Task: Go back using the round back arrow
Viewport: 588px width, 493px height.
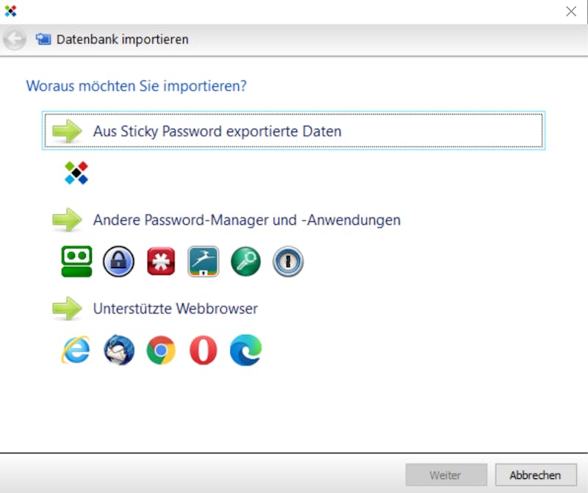Action: (x=15, y=39)
